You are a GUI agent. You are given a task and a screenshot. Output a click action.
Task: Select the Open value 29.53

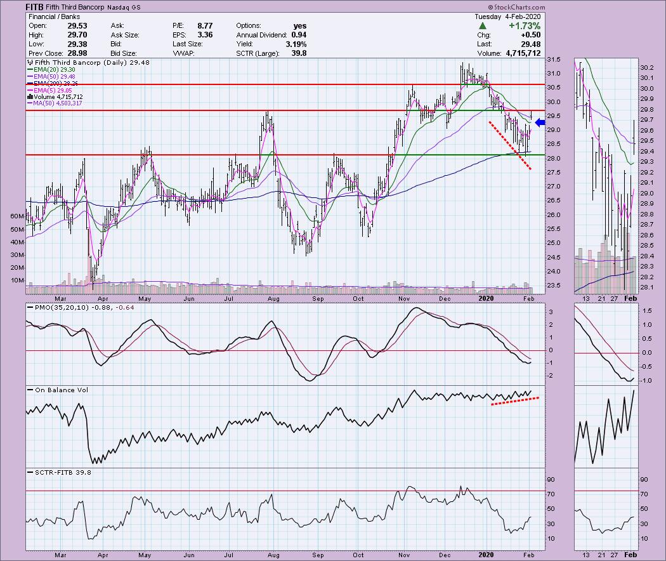click(77, 26)
